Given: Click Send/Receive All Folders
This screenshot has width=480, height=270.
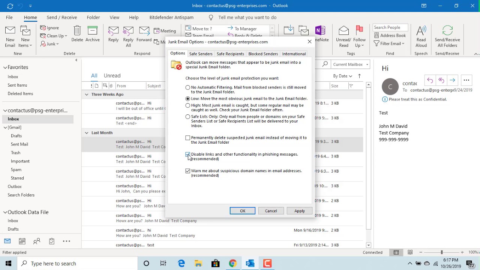Looking at the screenshot, I should (447, 37).
